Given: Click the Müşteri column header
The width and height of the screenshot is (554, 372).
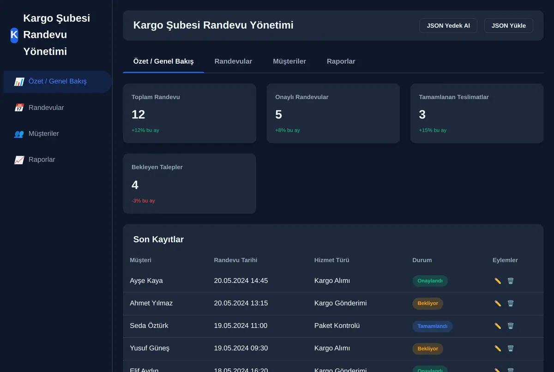Looking at the screenshot, I should point(141,260).
